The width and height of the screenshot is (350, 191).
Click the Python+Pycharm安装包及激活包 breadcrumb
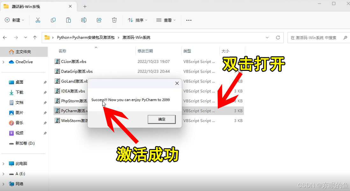(x=86, y=38)
